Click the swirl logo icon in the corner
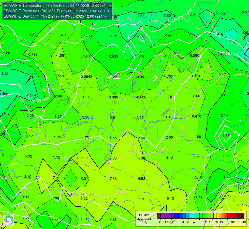The height and width of the screenshot is (229, 249). (x=9, y=220)
